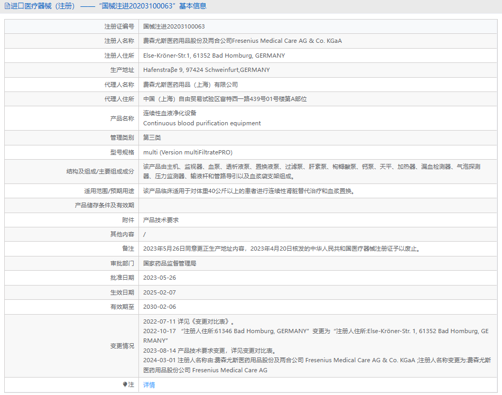Click effective date 2025-02-07
This screenshot has height=395, width=502.
160,292
